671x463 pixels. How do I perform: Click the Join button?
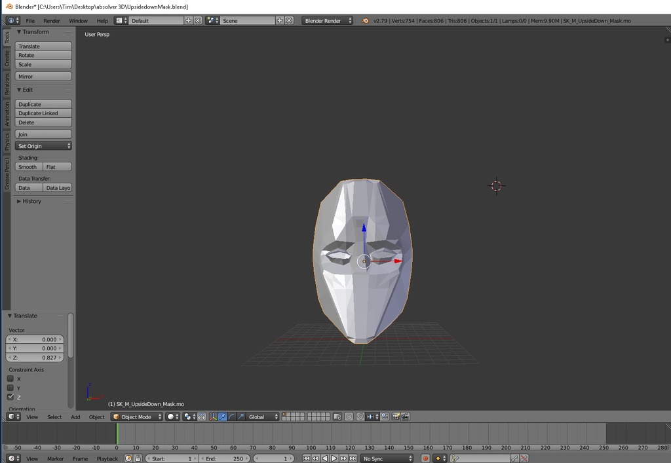pos(43,134)
